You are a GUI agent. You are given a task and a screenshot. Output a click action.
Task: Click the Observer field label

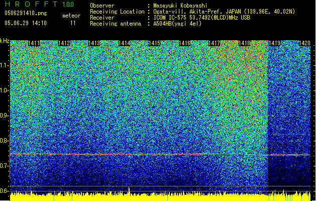pos(102,6)
